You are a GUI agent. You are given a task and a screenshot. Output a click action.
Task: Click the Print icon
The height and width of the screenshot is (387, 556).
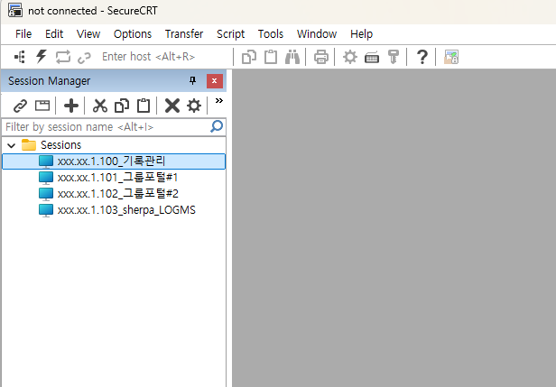(x=321, y=57)
